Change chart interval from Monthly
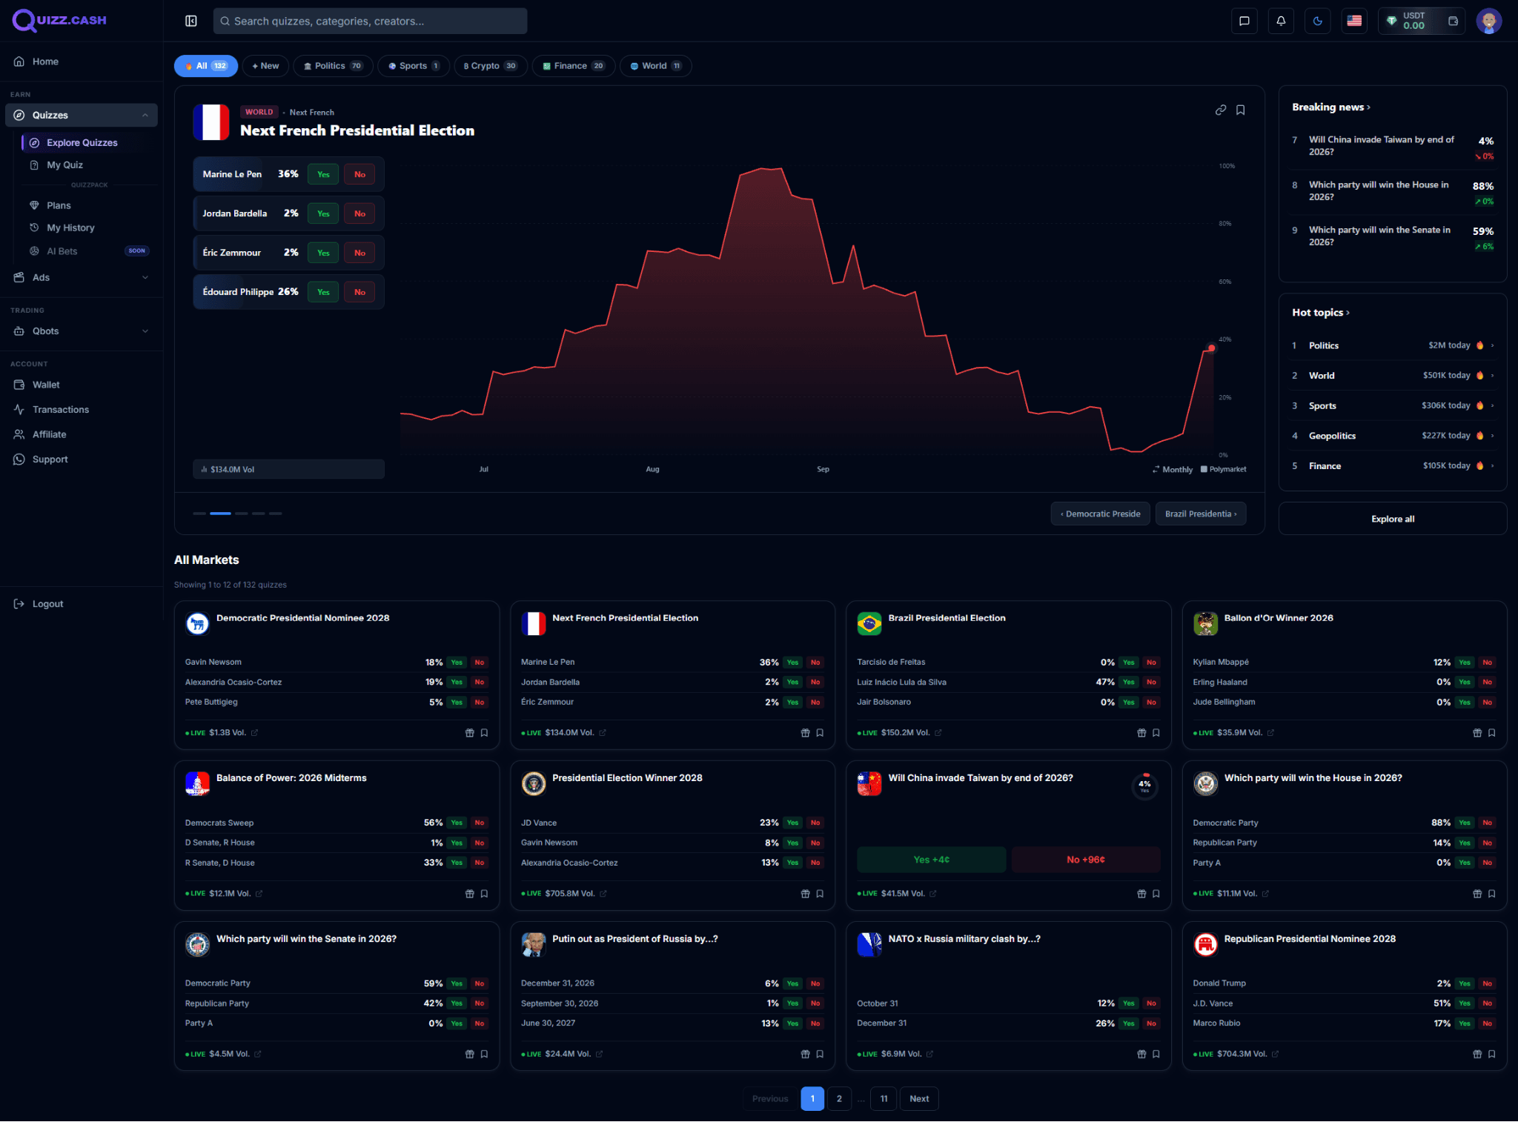1518x1122 pixels. [1173, 469]
